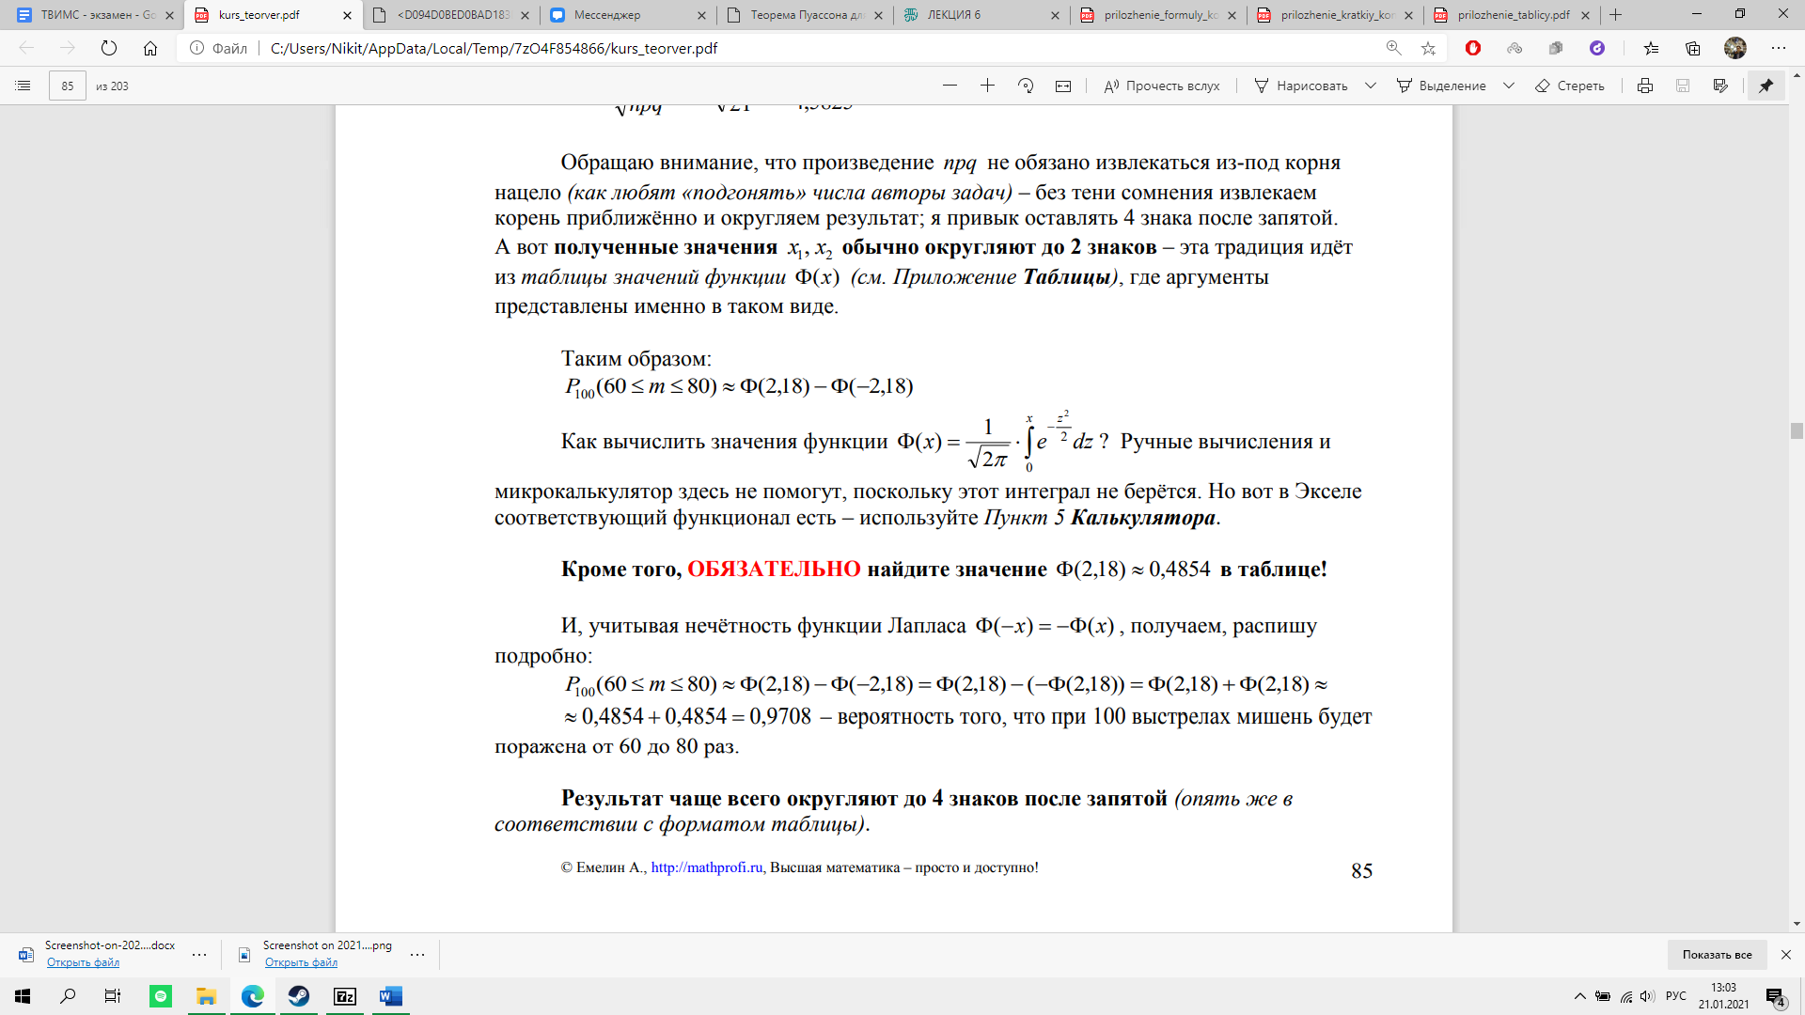1805x1015 pixels.
Task: Open options for the docx download
Action: tap(199, 954)
